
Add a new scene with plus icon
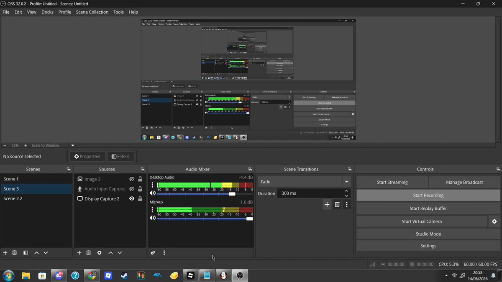tap(5, 253)
